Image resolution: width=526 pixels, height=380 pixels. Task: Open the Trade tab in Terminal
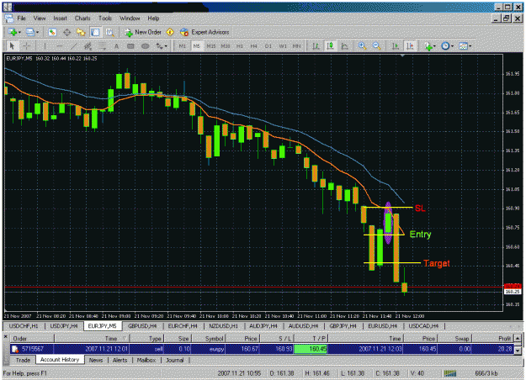[x=24, y=360]
